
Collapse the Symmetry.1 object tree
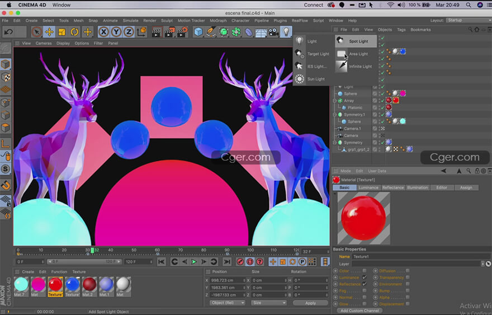[335, 115]
